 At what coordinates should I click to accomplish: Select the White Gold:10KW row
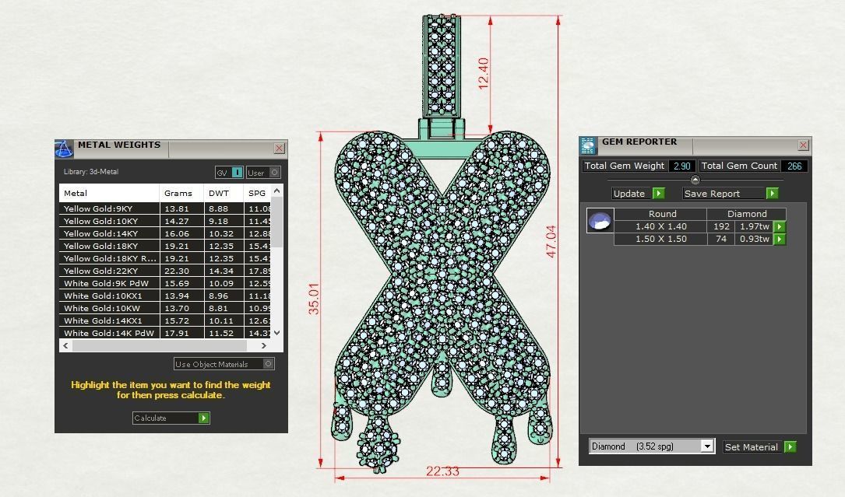165,308
